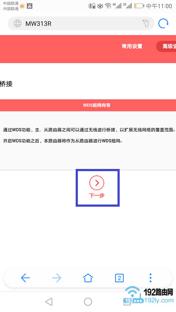
Task: Tap the 桥接 section heading
Action: coord(6,84)
